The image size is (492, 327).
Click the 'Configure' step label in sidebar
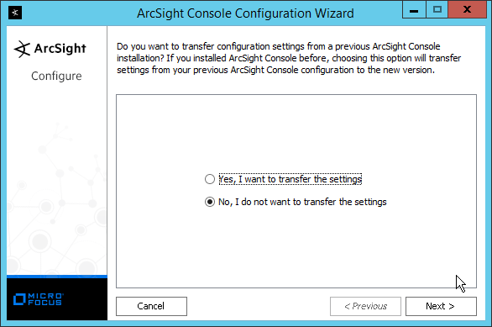click(x=56, y=76)
